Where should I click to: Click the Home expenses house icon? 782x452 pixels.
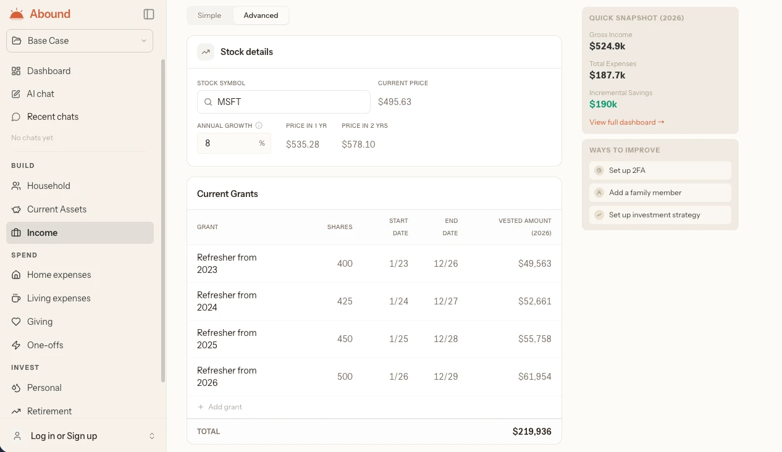[x=16, y=275]
